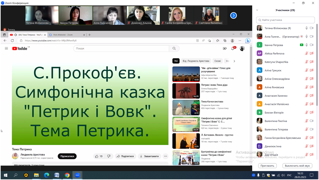This screenshot has height=180, width=319.
Task: Refresh the browser page
Action: coord(12,40)
